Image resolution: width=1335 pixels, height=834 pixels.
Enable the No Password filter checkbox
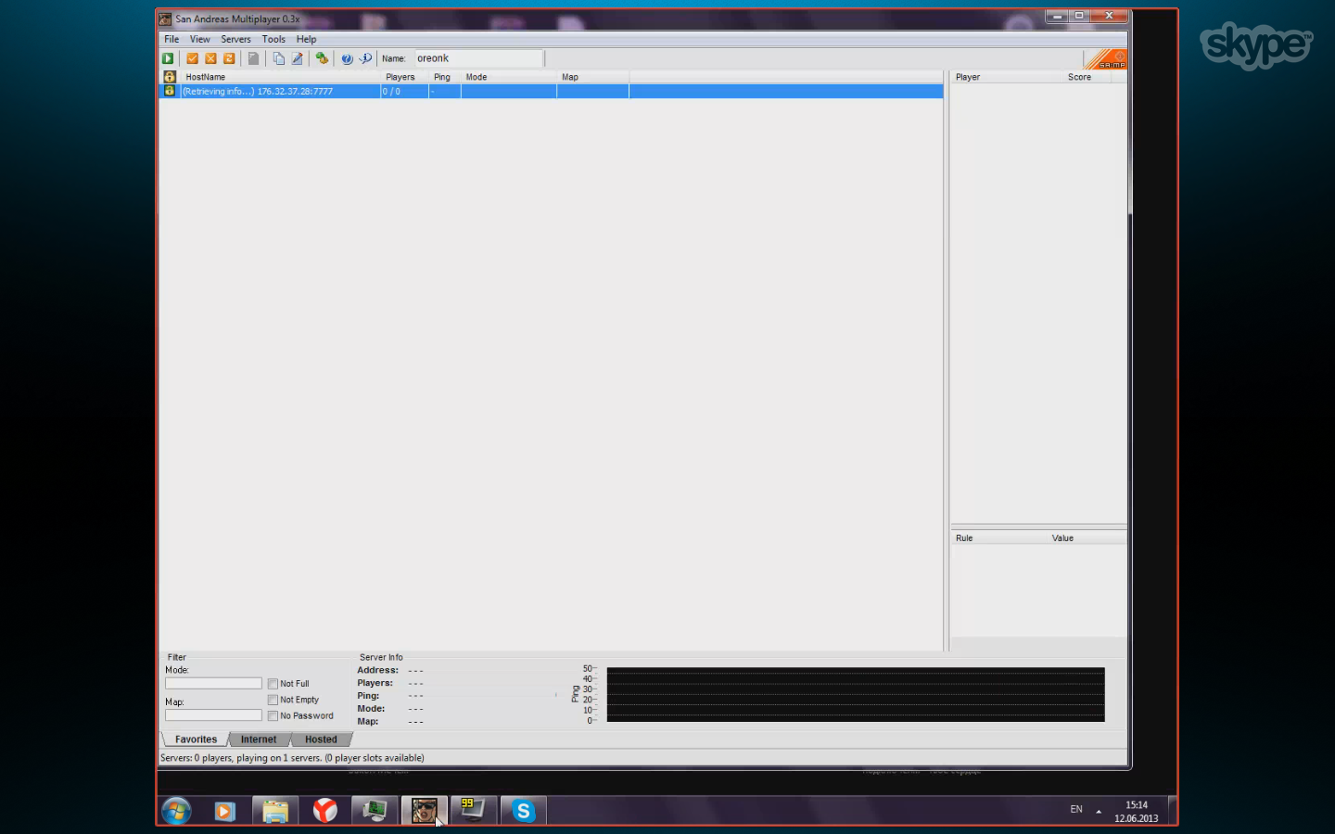tap(273, 715)
